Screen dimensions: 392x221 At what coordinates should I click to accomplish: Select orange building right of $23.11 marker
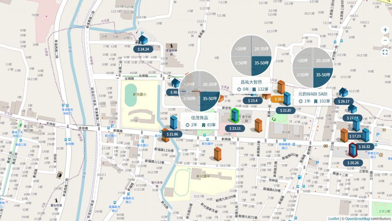coord(258,125)
